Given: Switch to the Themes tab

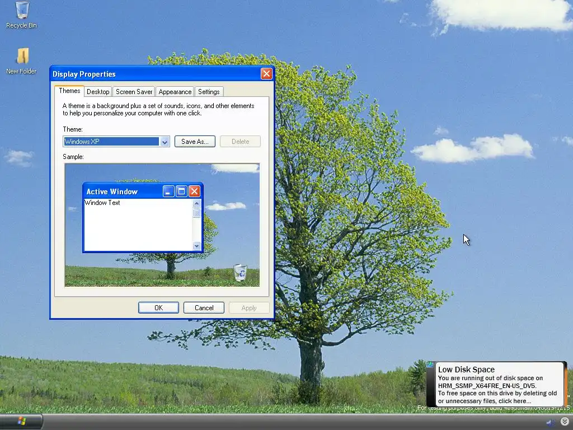Looking at the screenshot, I should click(x=69, y=91).
